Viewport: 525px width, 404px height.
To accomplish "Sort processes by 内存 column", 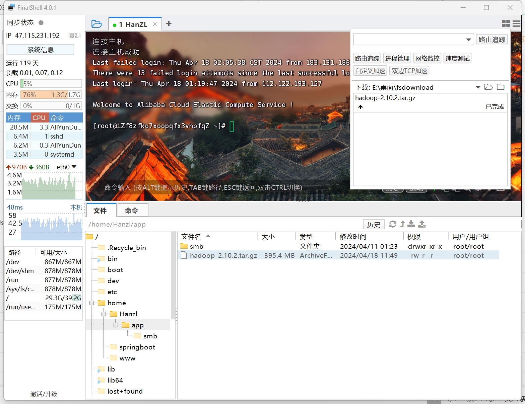I will pos(18,118).
